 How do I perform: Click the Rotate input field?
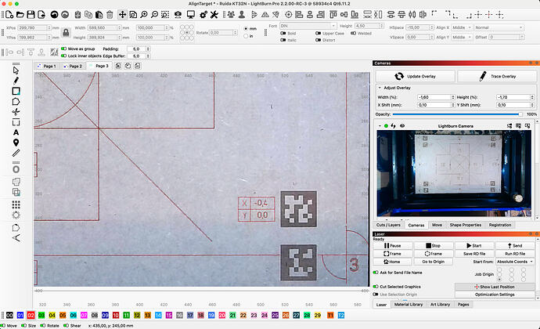pos(221,33)
